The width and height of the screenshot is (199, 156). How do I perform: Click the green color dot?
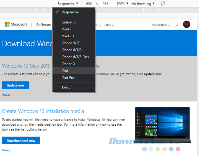158,149
